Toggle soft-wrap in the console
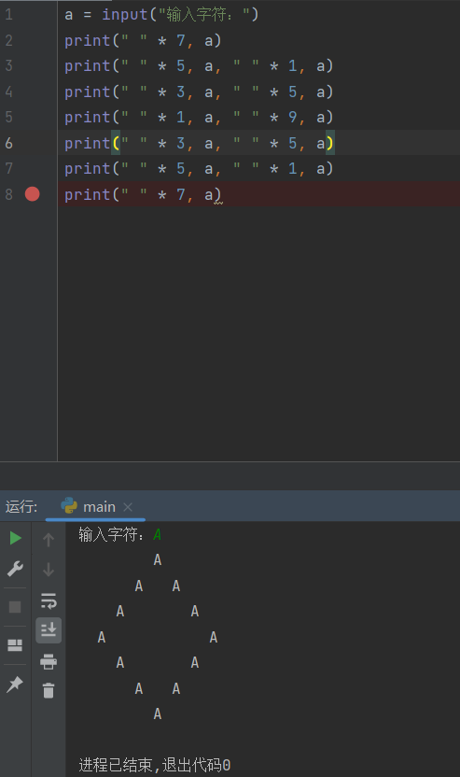The height and width of the screenshot is (777, 460). tap(48, 600)
